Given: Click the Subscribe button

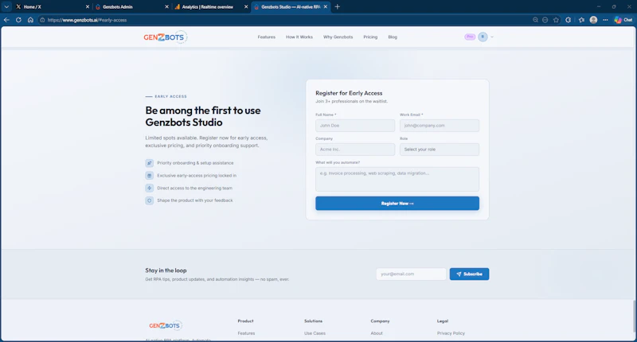Looking at the screenshot, I should pos(469,274).
